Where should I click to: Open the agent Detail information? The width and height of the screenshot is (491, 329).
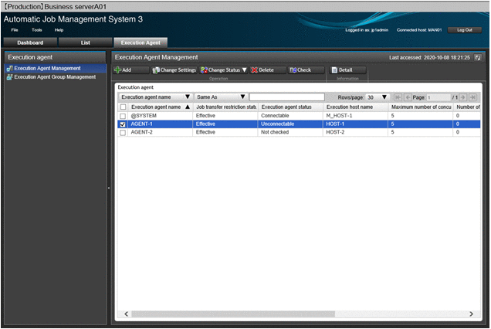point(347,70)
